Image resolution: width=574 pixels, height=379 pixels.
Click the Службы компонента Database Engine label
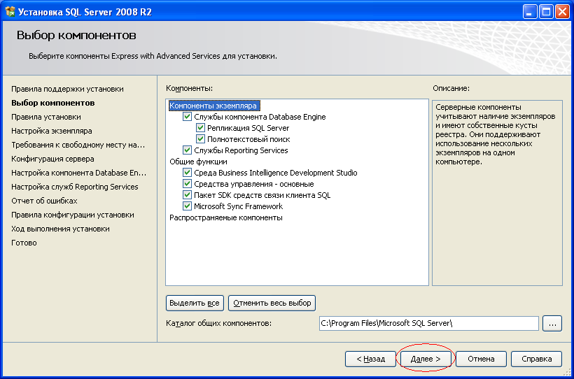260,117
